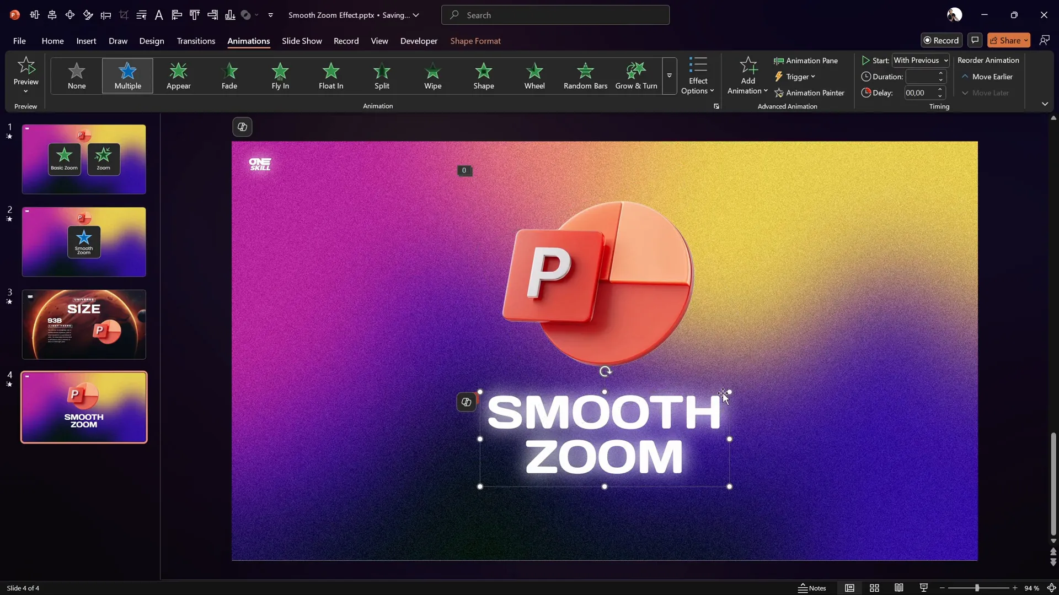Click Fit slide to window icon
Image resolution: width=1059 pixels, height=595 pixels.
point(1051,588)
